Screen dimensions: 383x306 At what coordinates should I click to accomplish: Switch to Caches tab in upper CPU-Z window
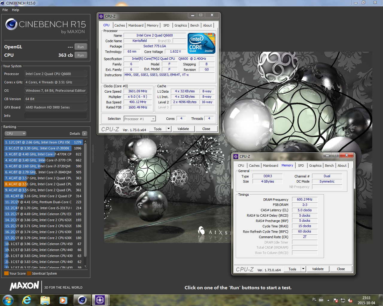tap(119, 25)
